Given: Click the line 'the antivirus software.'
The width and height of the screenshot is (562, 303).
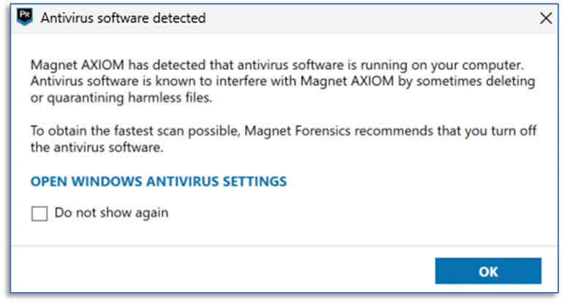Looking at the screenshot, I should pyautogui.click(x=97, y=147).
